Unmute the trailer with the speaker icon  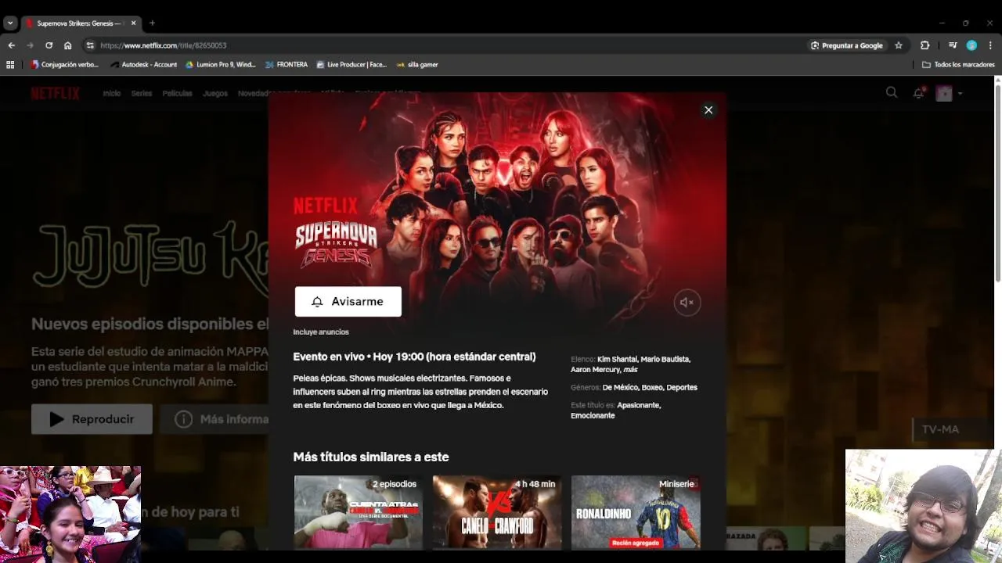(x=687, y=302)
